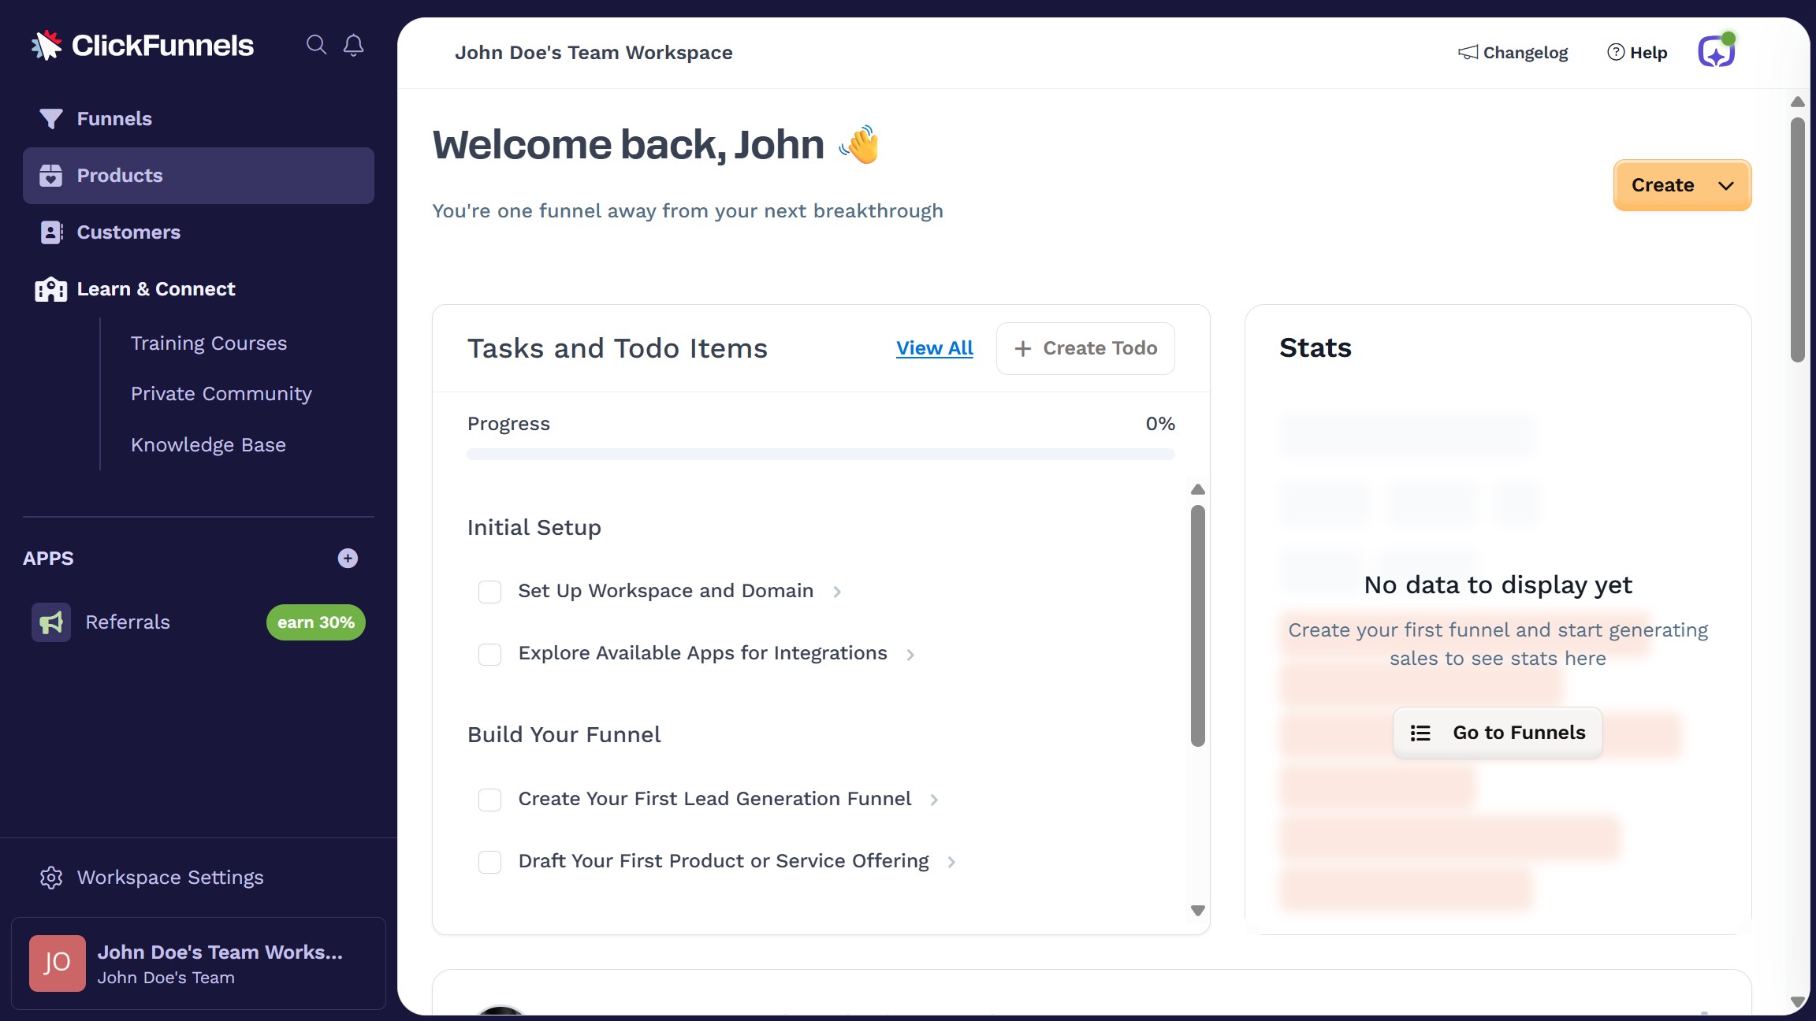The height and width of the screenshot is (1021, 1816).
Task: Open the Customers section
Action: 128,232
